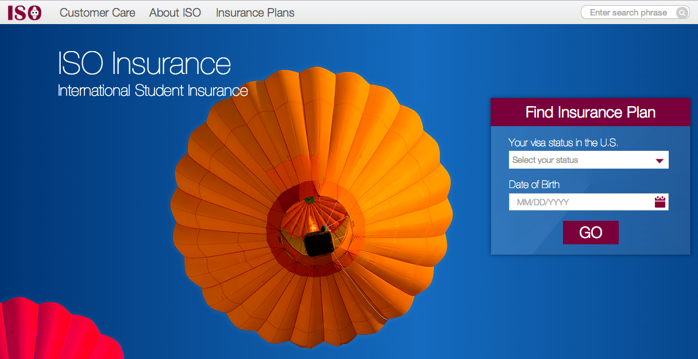Open the calendar date picker icon
Viewport: 698px width, 359px height.
point(660,202)
